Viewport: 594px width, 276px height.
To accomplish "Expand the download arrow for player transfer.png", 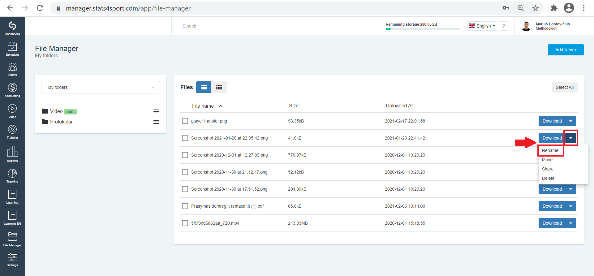I will pyautogui.click(x=571, y=121).
